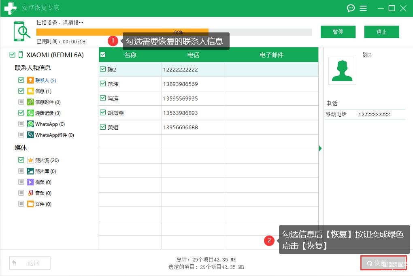This screenshot has height=276, width=413.
Task: Click the WhatsApp category icon
Action: tap(30, 124)
